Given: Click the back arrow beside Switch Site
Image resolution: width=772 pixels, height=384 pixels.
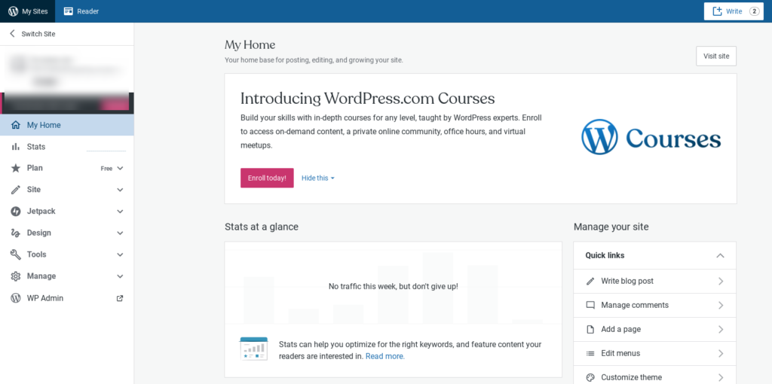Looking at the screenshot, I should [x=12, y=34].
